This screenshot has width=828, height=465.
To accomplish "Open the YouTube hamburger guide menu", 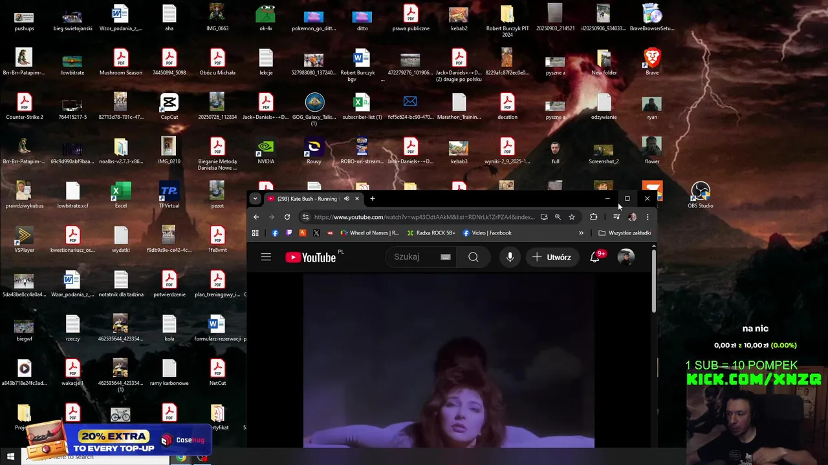I will tap(266, 257).
